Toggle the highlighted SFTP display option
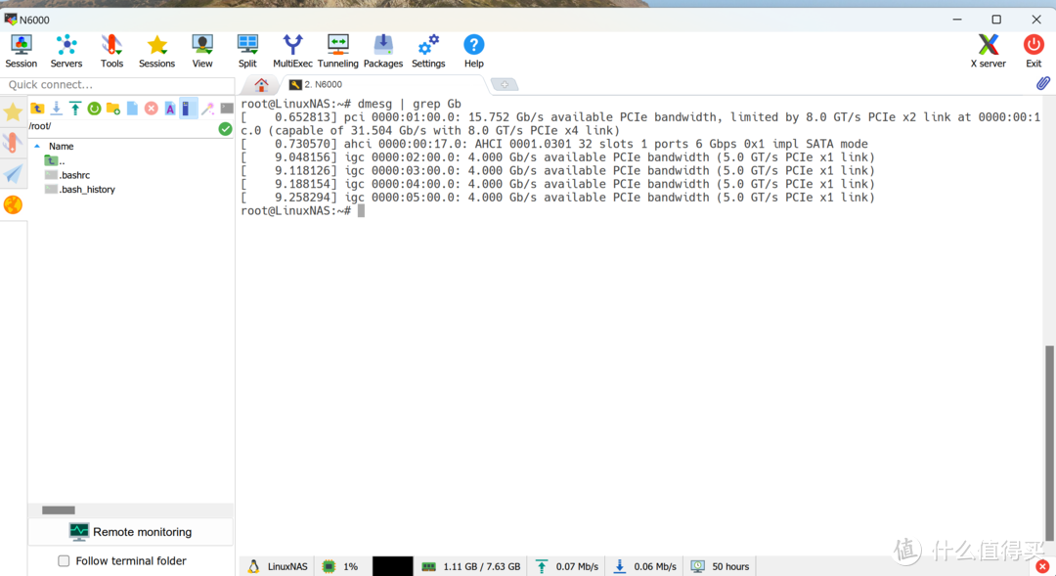This screenshot has width=1056, height=576. (188, 109)
